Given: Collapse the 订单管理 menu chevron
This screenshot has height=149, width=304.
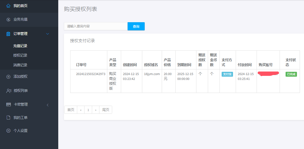Looking at the screenshot, I should tap(48, 34).
